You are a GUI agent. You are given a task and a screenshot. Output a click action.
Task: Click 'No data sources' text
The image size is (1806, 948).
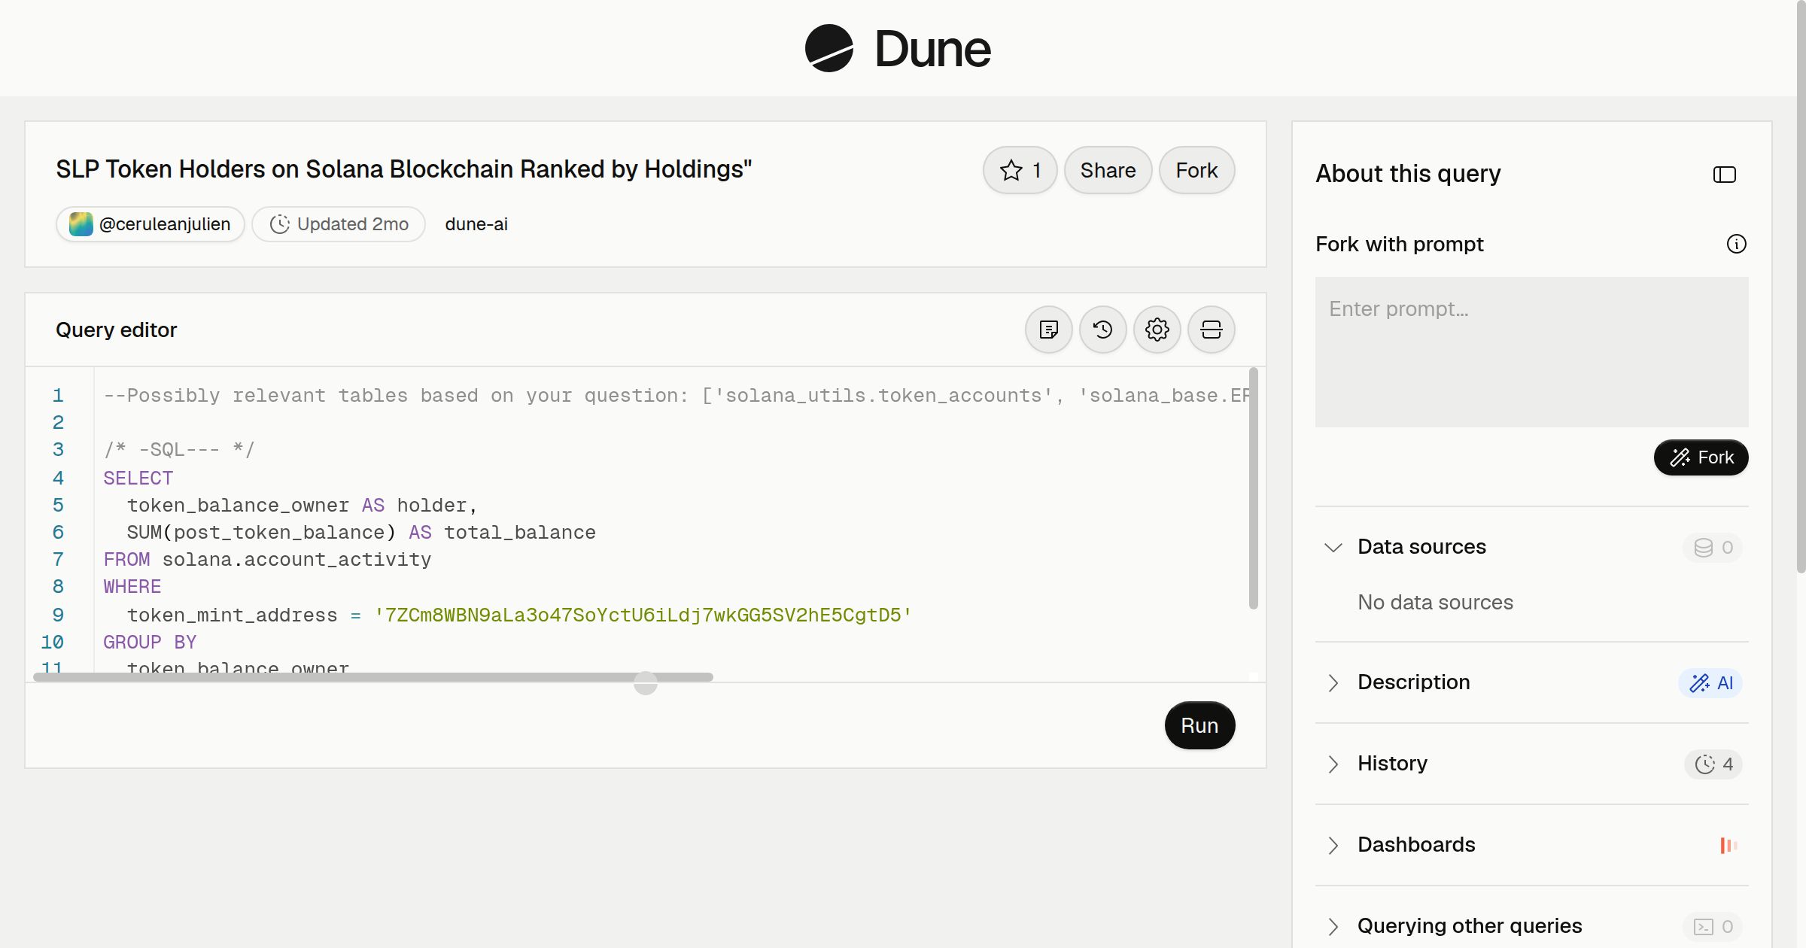click(1435, 603)
